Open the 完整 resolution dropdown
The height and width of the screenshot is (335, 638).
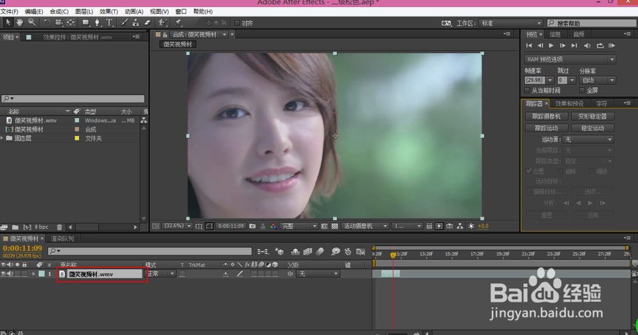(x=299, y=226)
